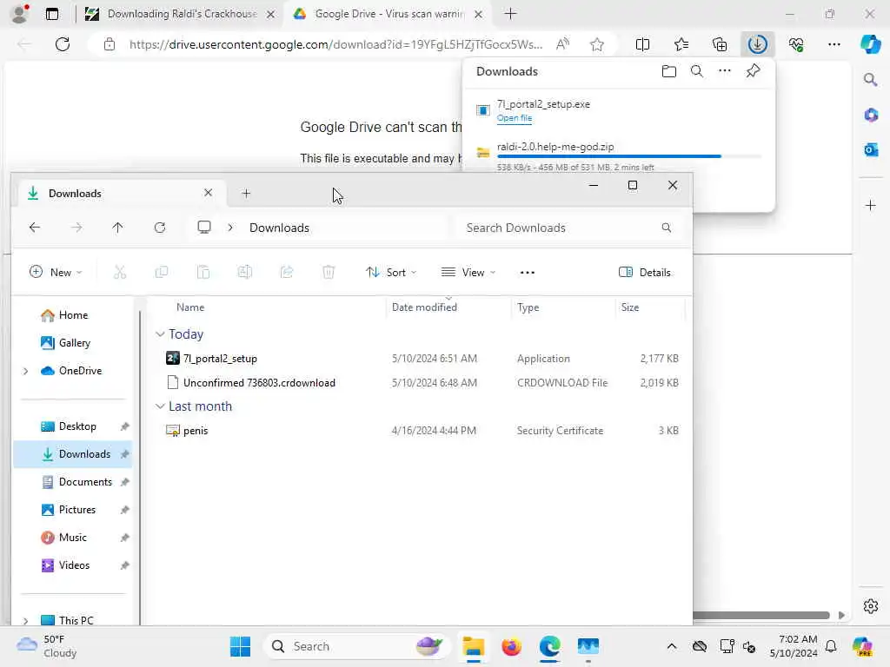Switch to Downloading Raldi's Crackhouse tab
Viewport: 890px width, 667px height.
pyautogui.click(x=181, y=14)
